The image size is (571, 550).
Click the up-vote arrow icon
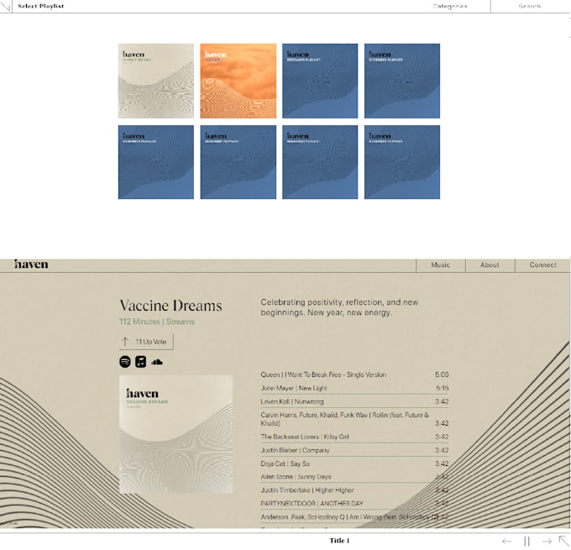pos(125,342)
